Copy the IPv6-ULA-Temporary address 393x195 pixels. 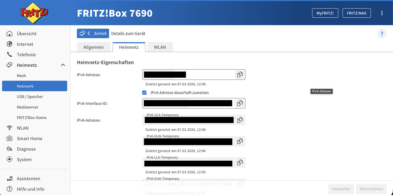(240, 120)
